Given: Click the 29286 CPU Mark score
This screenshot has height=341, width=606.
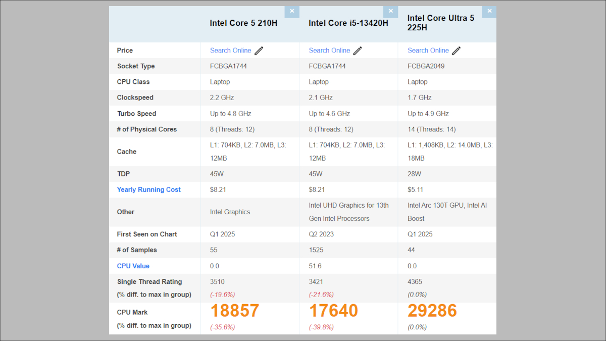Looking at the screenshot, I should click(432, 311).
